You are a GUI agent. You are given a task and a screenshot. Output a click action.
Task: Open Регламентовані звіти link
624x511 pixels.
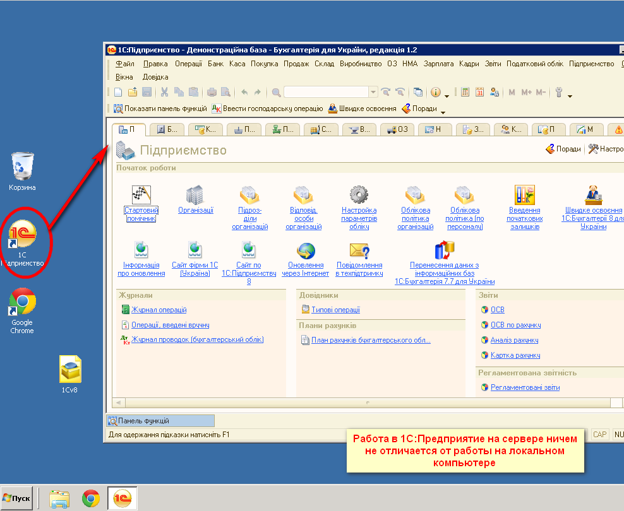(x=525, y=387)
